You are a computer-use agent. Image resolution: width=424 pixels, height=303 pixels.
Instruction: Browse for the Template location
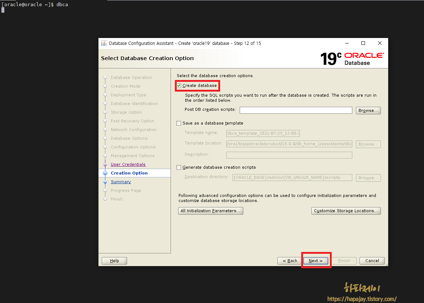[x=368, y=144]
